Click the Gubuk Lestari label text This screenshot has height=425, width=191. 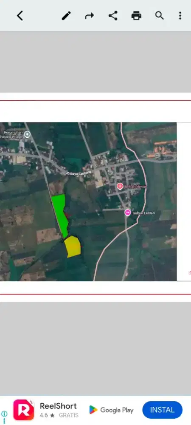(143, 213)
